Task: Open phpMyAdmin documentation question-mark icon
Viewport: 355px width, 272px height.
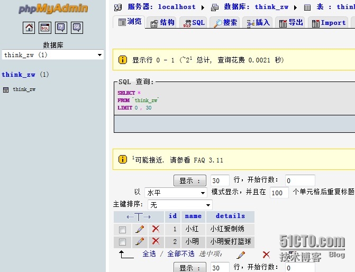Action: click(61, 28)
